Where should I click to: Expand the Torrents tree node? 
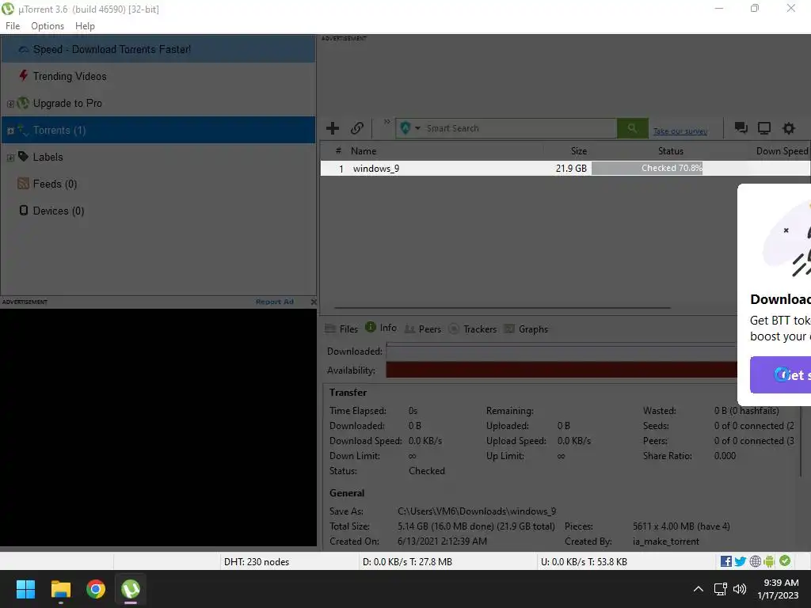click(10, 131)
